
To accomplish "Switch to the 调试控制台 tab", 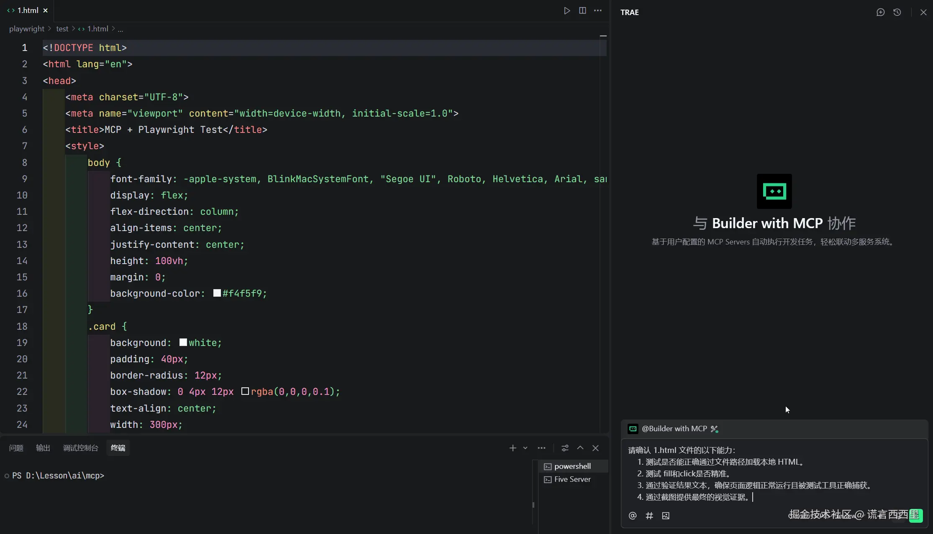I will pos(80,448).
